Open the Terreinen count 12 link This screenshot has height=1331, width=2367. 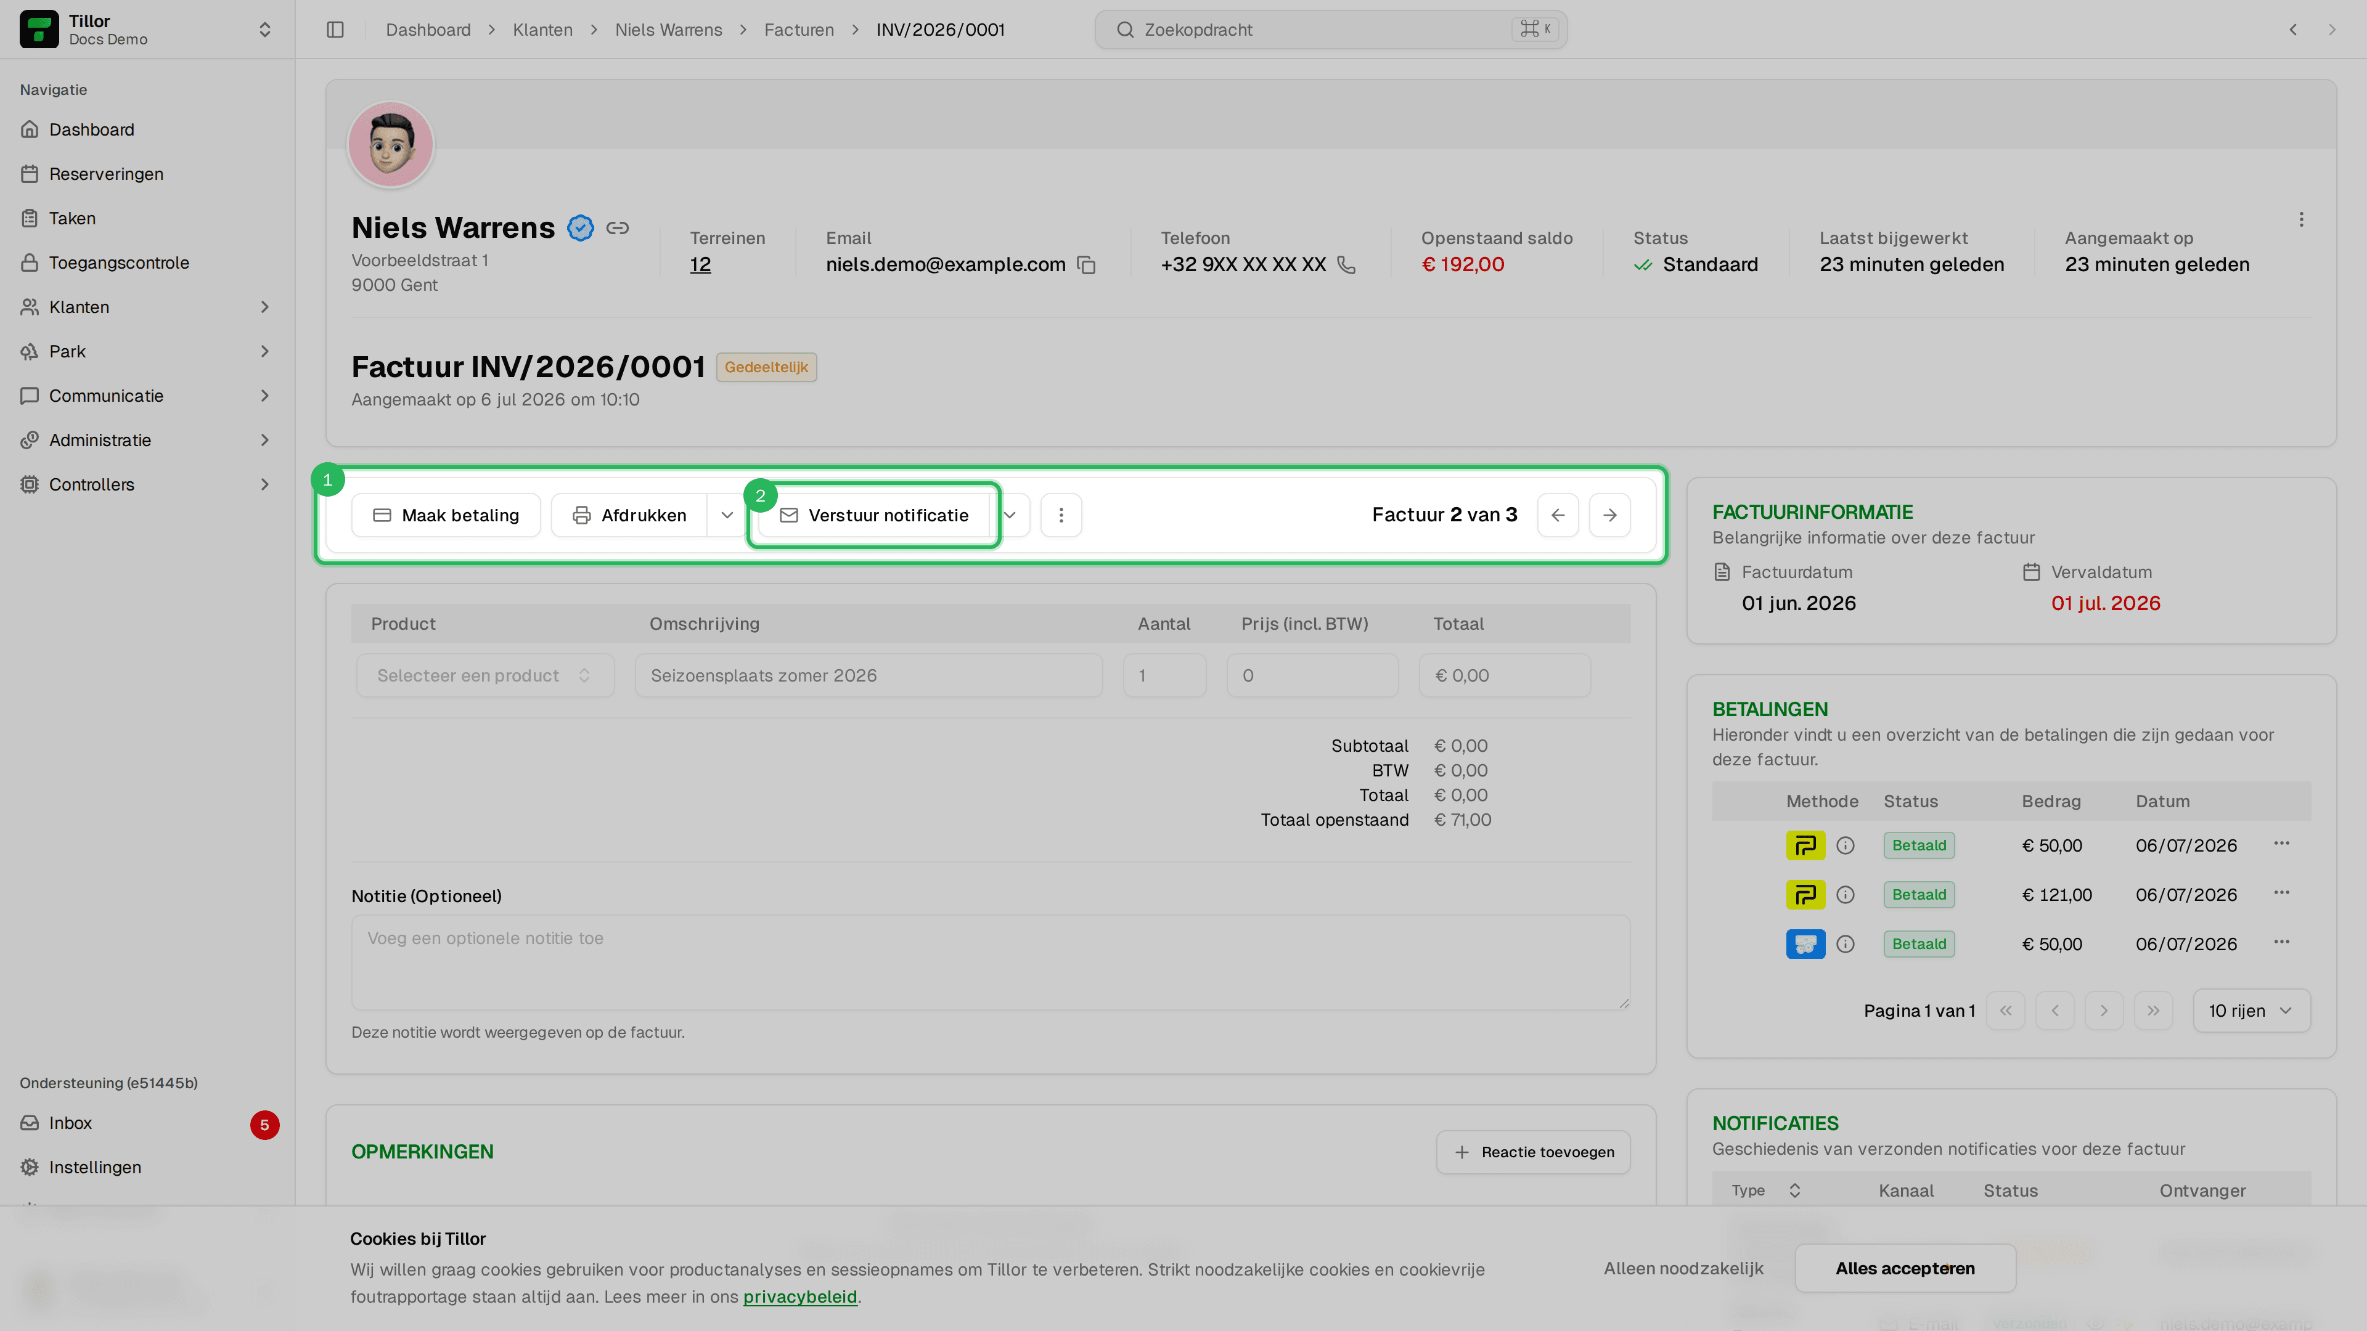click(700, 264)
